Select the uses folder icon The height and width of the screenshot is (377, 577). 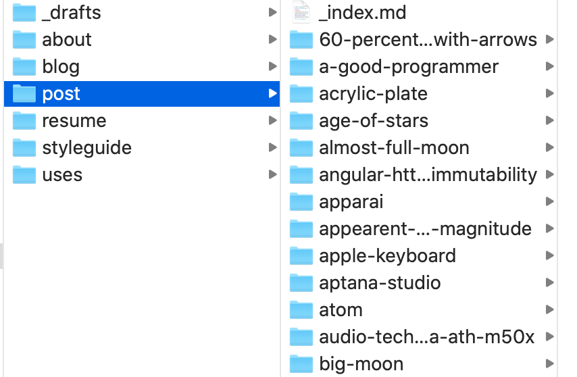coord(24,175)
